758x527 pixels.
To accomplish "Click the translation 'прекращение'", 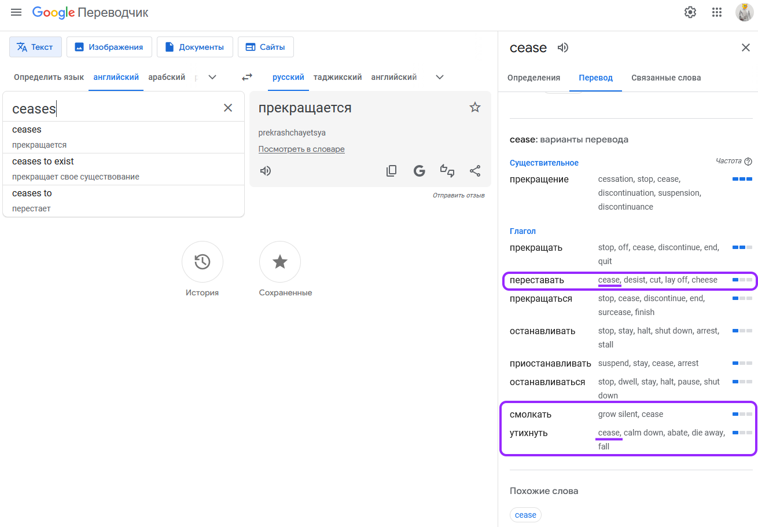I will coord(539,180).
